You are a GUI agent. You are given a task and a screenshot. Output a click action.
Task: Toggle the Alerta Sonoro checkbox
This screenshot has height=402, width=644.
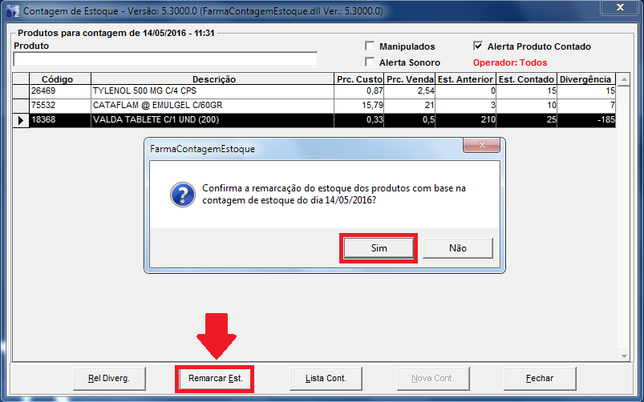(371, 62)
